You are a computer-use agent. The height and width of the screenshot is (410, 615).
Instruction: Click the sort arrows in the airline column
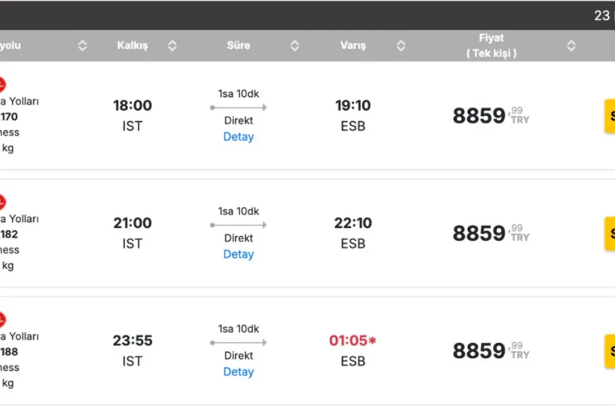pos(82,46)
